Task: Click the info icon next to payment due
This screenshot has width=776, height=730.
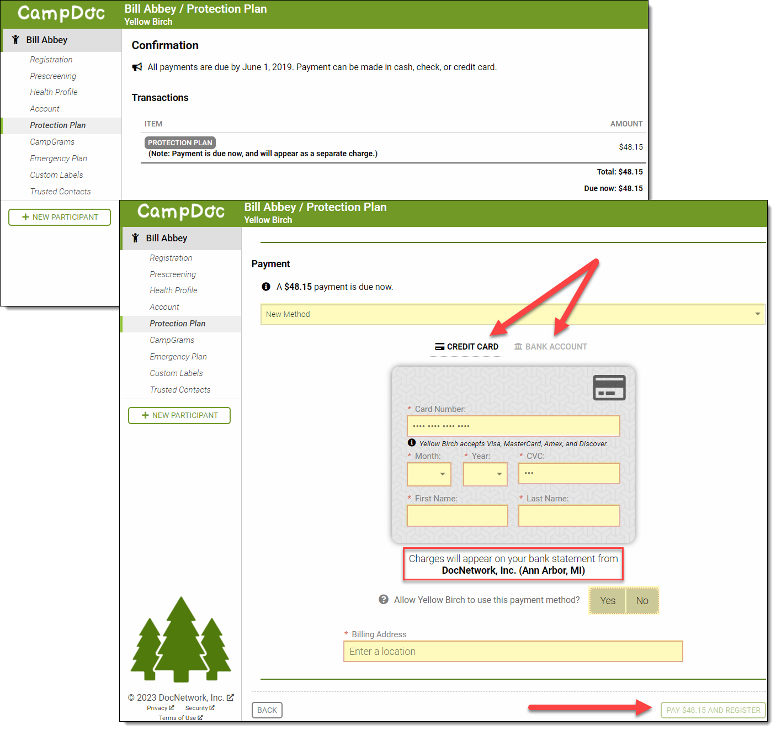Action: coord(266,287)
